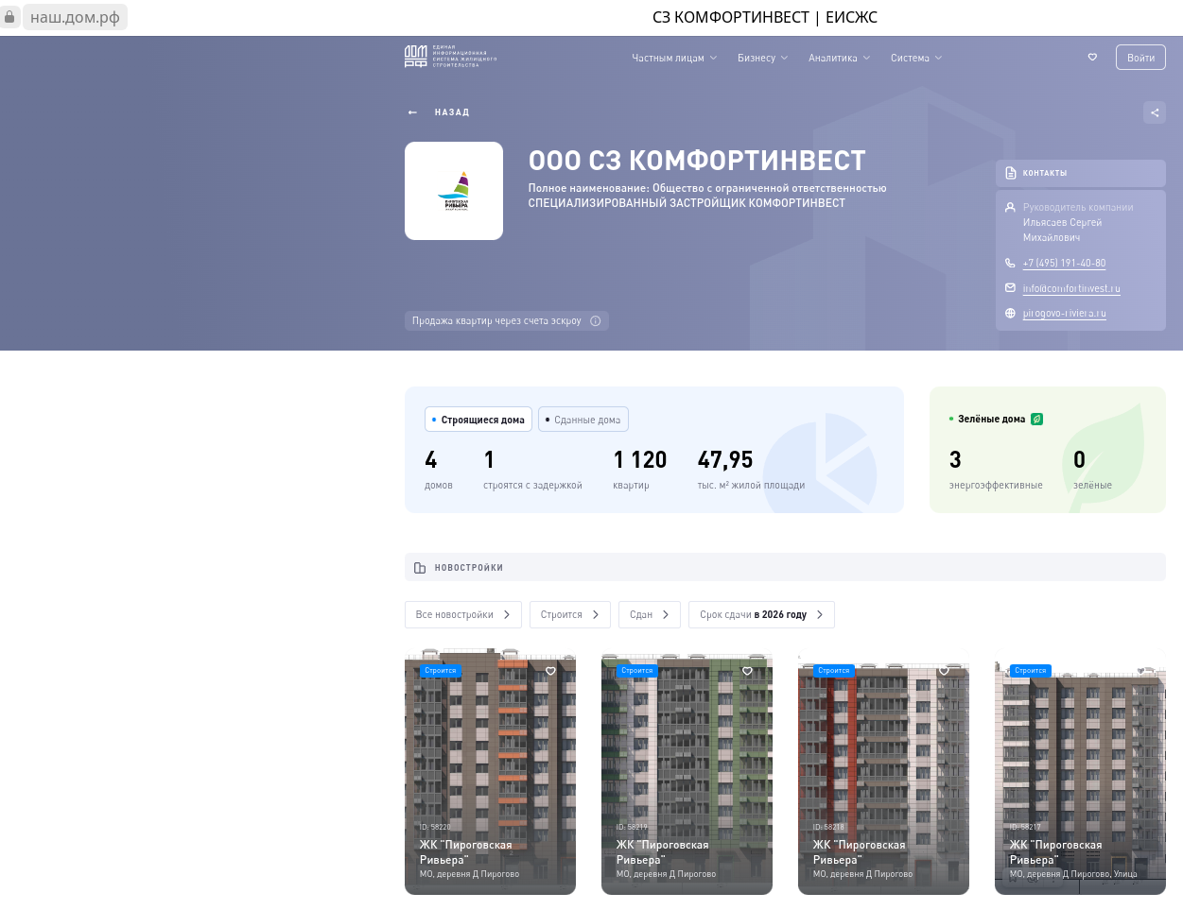Click the back arrow icon next to НАЗАД
This screenshot has width=1183, height=910.
pyautogui.click(x=412, y=112)
